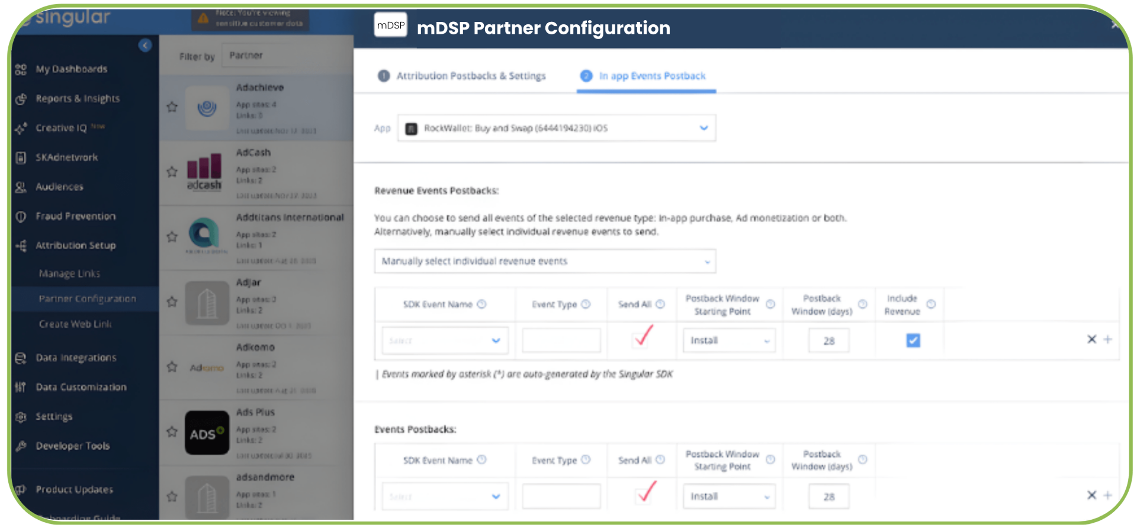Remove the revenue events row

[x=1092, y=339]
